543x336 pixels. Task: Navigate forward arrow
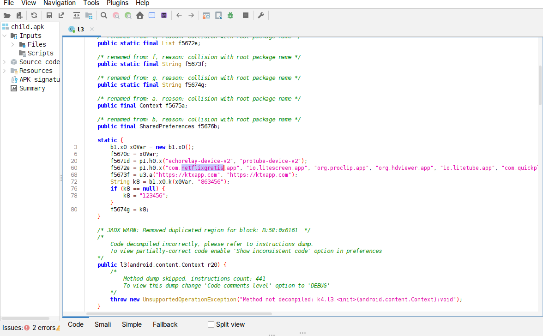coord(191,15)
